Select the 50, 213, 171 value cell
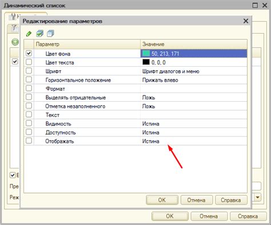271x225 pixels. click(194, 54)
